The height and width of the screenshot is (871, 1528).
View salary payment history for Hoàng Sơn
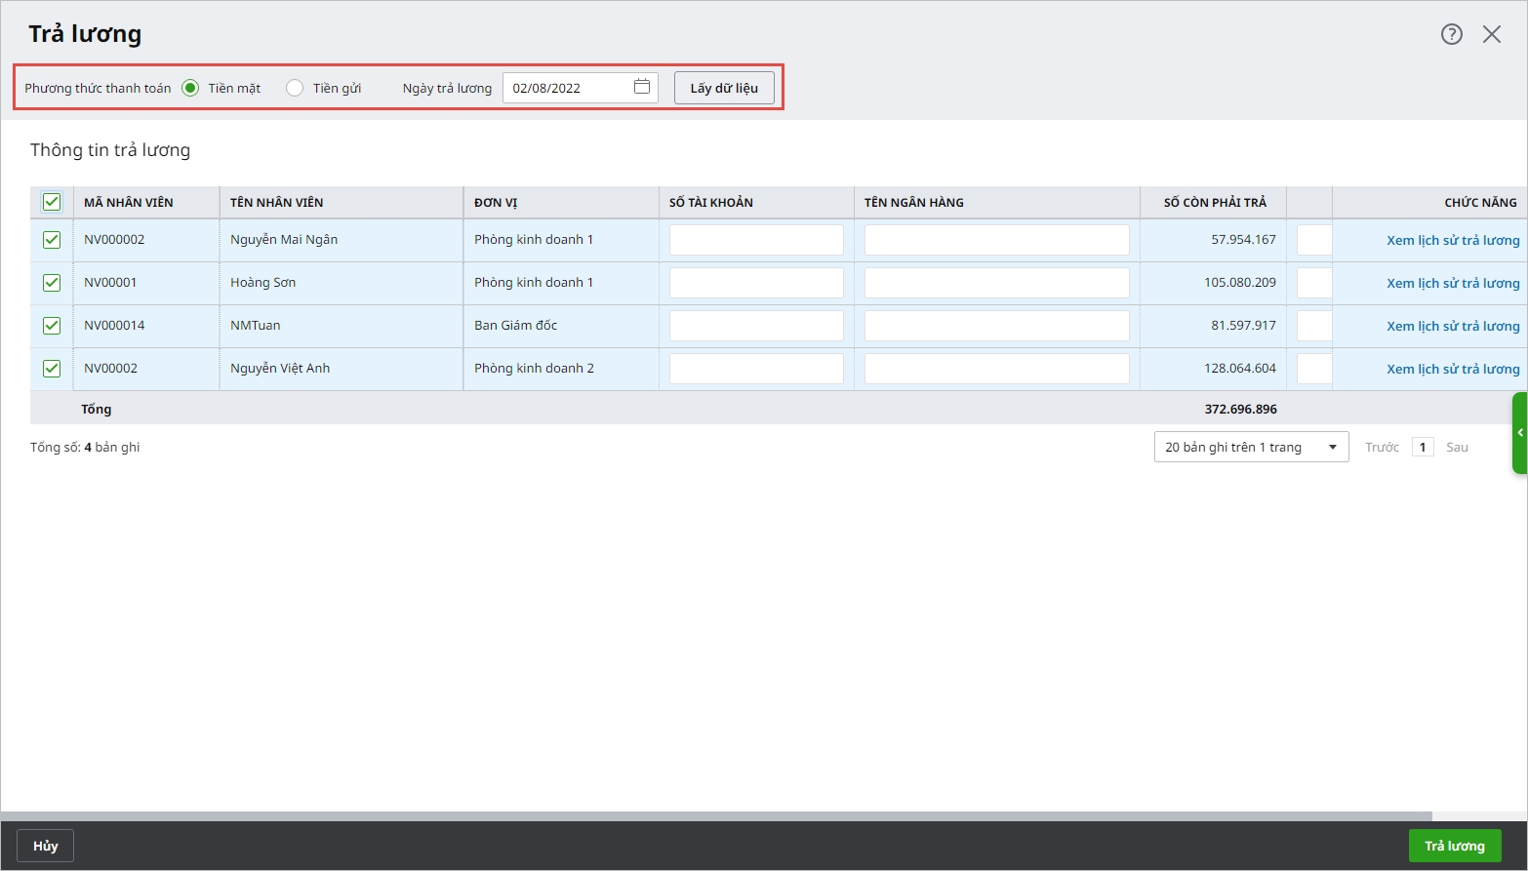(1453, 283)
